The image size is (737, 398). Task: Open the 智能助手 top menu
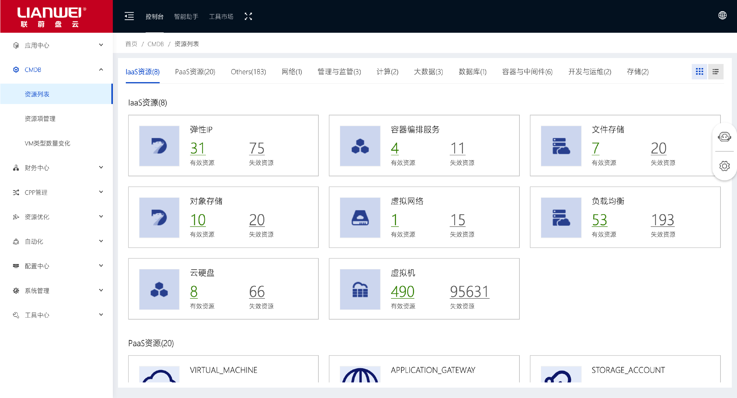tap(186, 17)
